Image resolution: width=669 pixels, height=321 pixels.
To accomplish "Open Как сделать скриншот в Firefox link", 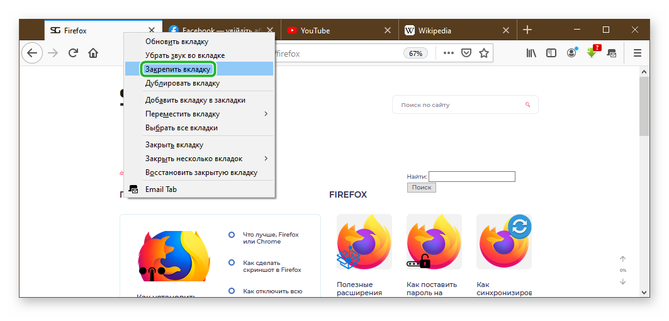I will tap(272, 266).
